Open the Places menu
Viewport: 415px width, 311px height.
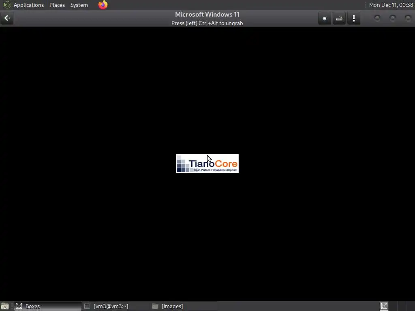[57, 5]
